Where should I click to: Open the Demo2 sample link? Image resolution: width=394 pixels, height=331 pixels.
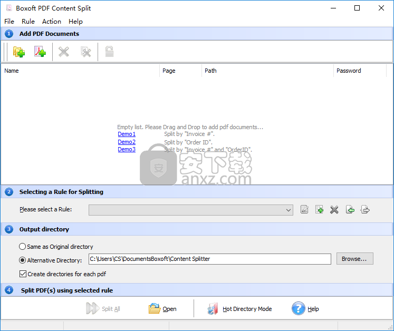(127, 142)
